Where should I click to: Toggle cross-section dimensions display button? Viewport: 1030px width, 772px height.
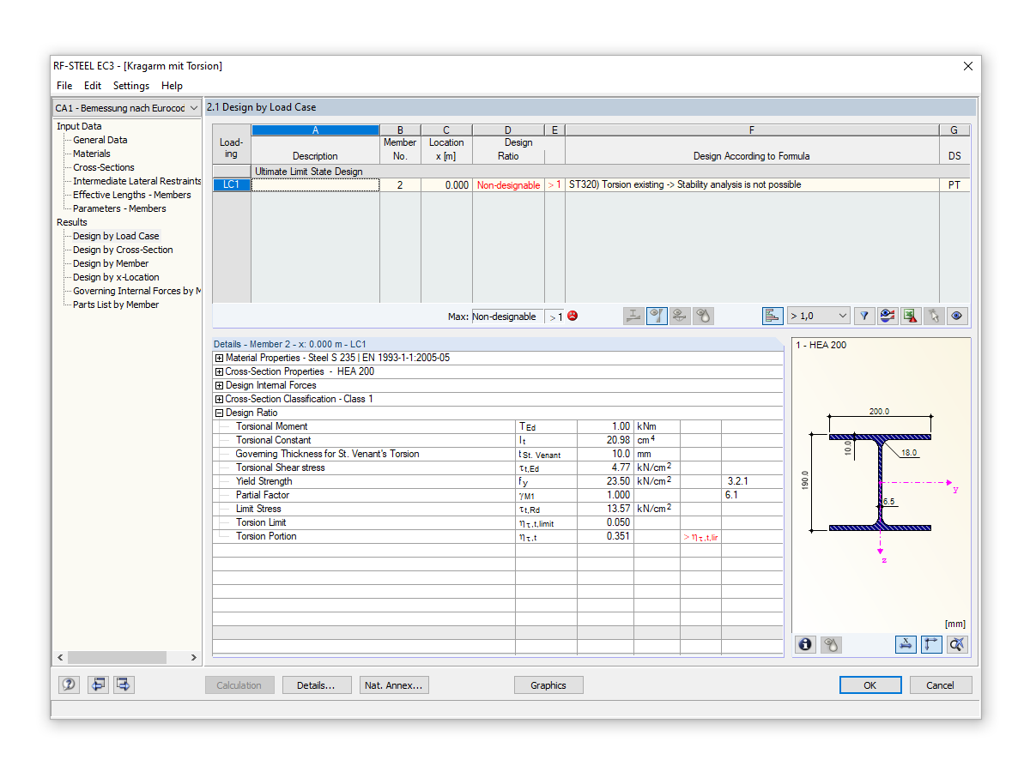pyautogui.click(x=906, y=644)
